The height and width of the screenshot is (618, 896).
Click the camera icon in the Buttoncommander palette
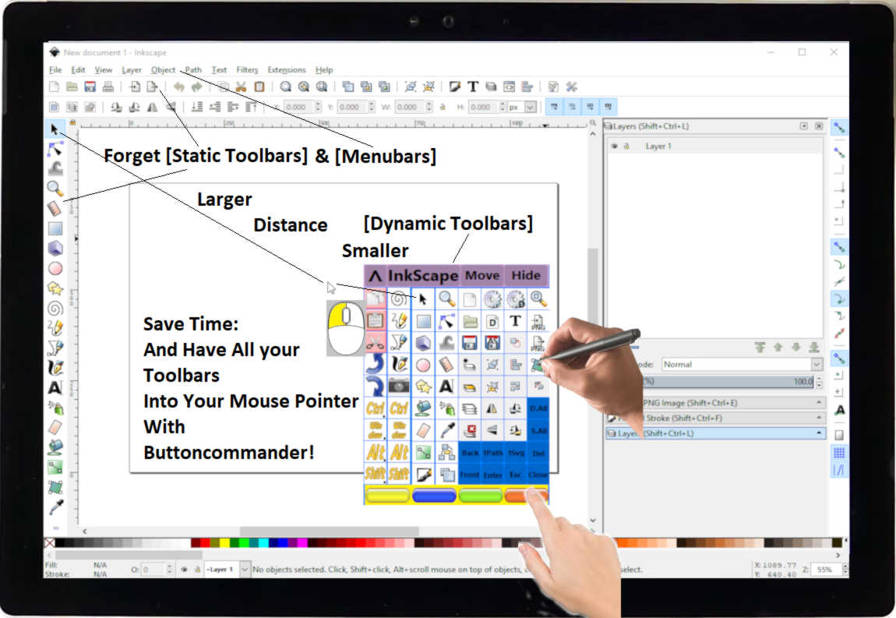(399, 387)
